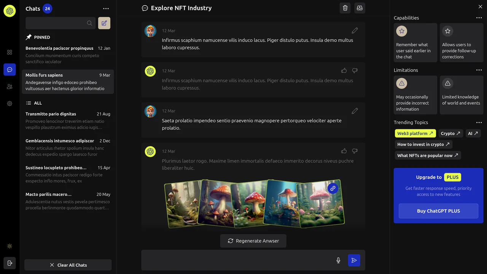
Task: Open 'Mollis furs sapiens' pinned chat
Action: pyautogui.click(x=68, y=82)
